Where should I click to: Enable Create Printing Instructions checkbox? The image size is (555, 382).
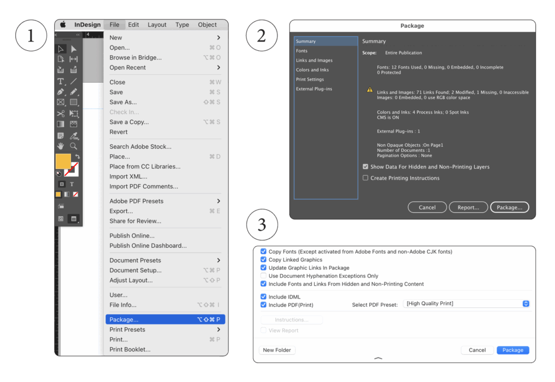(x=365, y=178)
